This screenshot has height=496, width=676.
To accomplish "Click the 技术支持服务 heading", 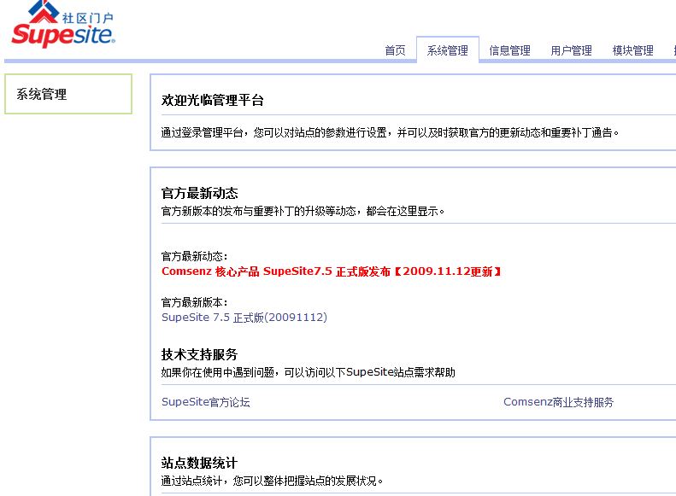I will tap(200, 354).
